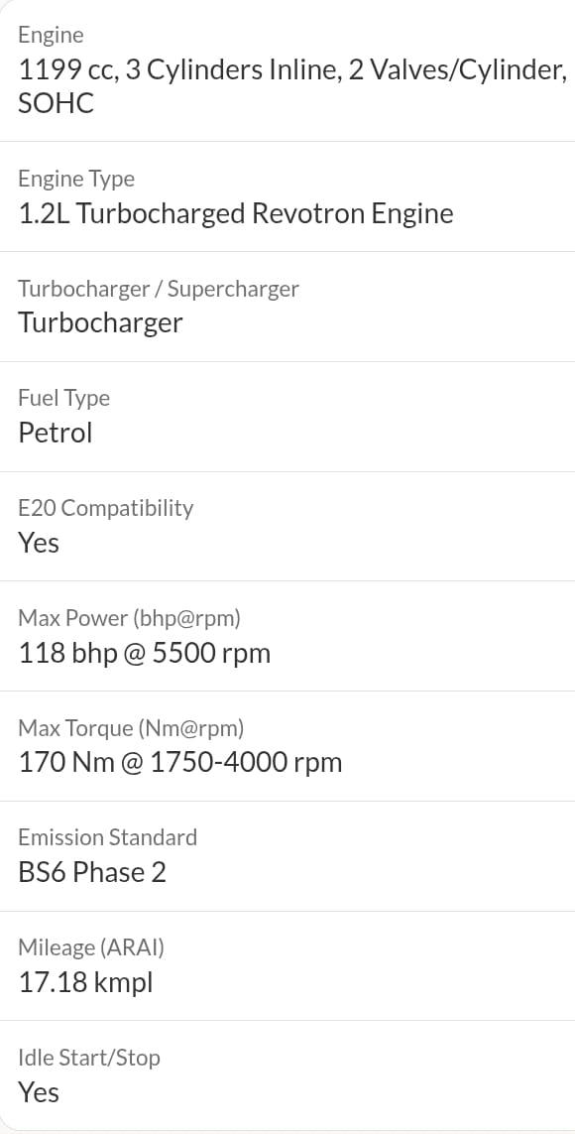575x1134 pixels.
Task: Select the Max Power (bhp@rpm) label
Action: pyautogui.click(x=129, y=618)
